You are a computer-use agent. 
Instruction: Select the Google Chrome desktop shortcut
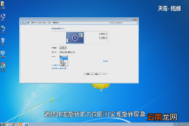point(3,67)
